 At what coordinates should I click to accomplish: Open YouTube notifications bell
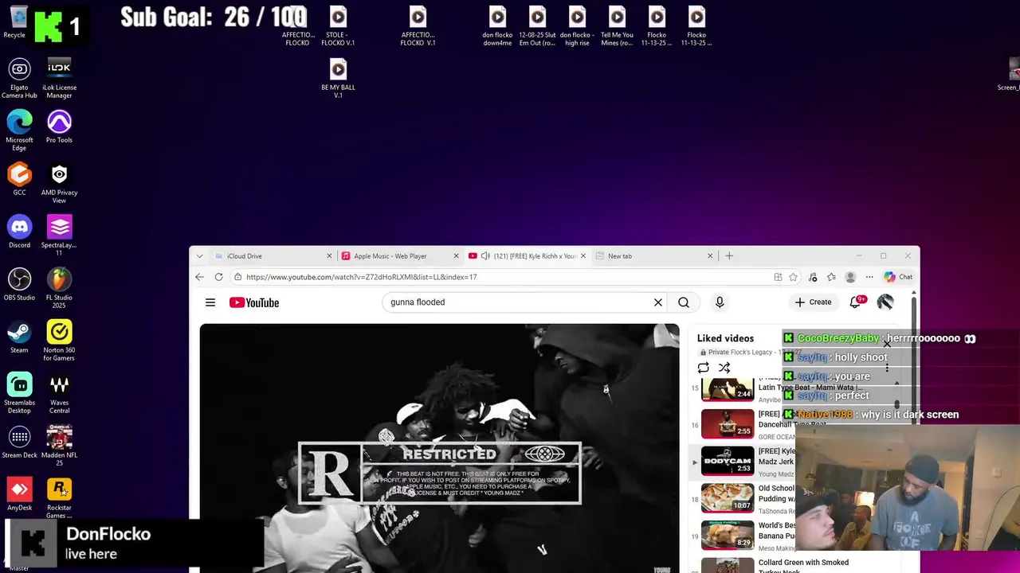click(x=856, y=302)
